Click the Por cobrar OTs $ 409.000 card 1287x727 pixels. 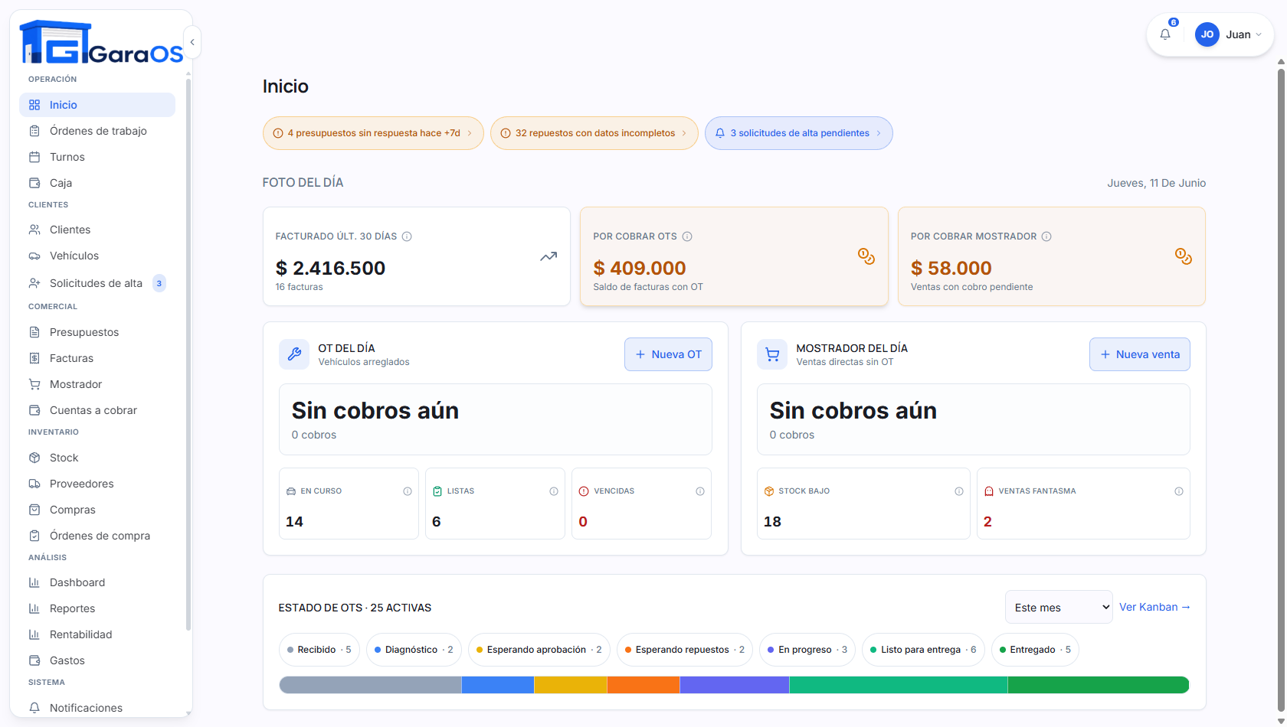coord(734,256)
